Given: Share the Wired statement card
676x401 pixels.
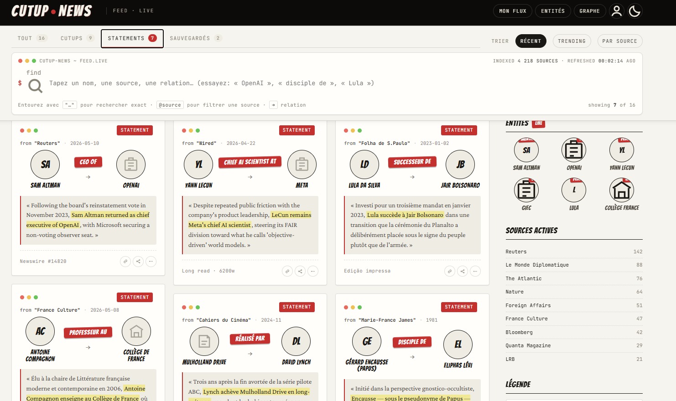Looking at the screenshot, I should click(x=300, y=271).
